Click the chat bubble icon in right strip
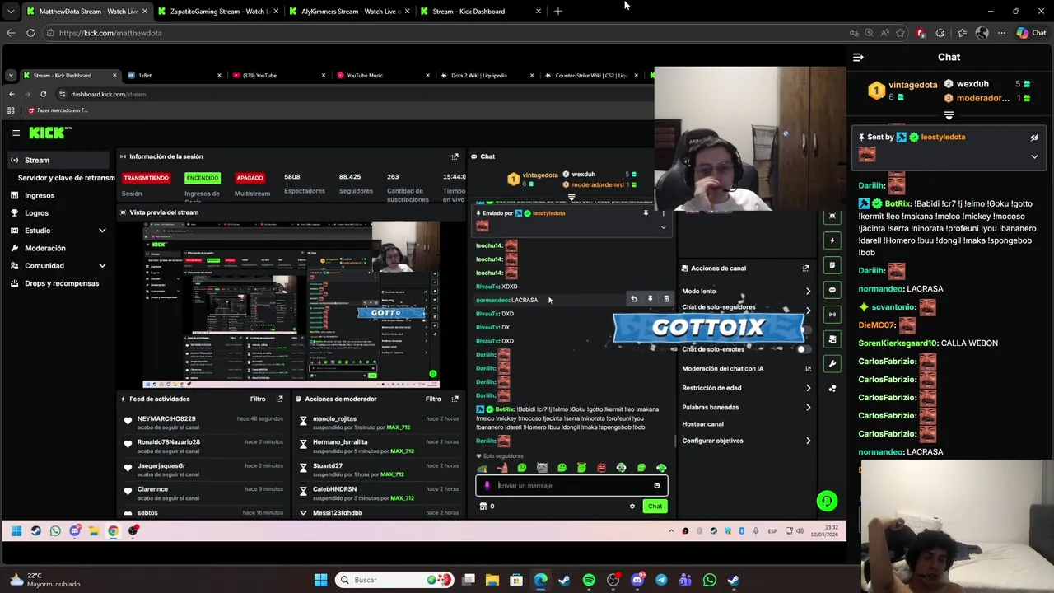Viewport: 1054px width, 593px height. [x=832, y=290]
